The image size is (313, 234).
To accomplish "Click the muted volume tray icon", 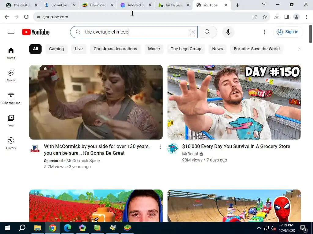I will point(273,228).
